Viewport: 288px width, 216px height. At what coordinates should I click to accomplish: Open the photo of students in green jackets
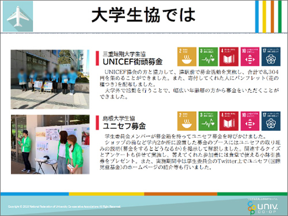[50, 145]
